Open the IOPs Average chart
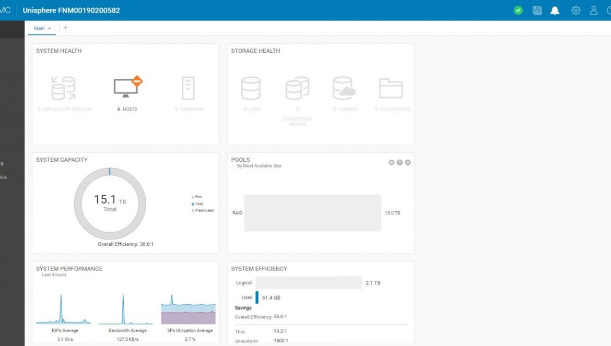The image size is (611, 346). point(64,310)
